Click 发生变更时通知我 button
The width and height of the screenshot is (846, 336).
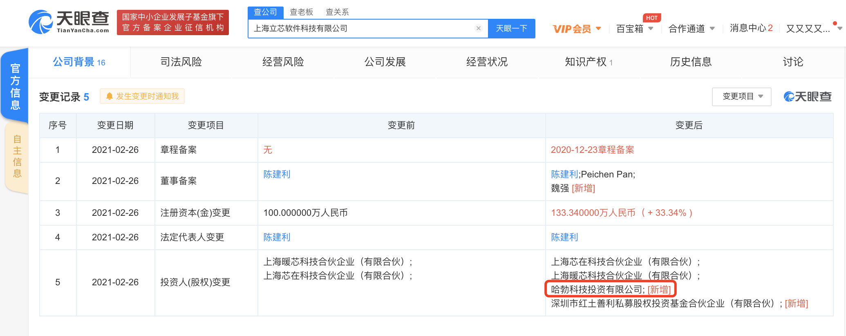(x=142, y=96)
